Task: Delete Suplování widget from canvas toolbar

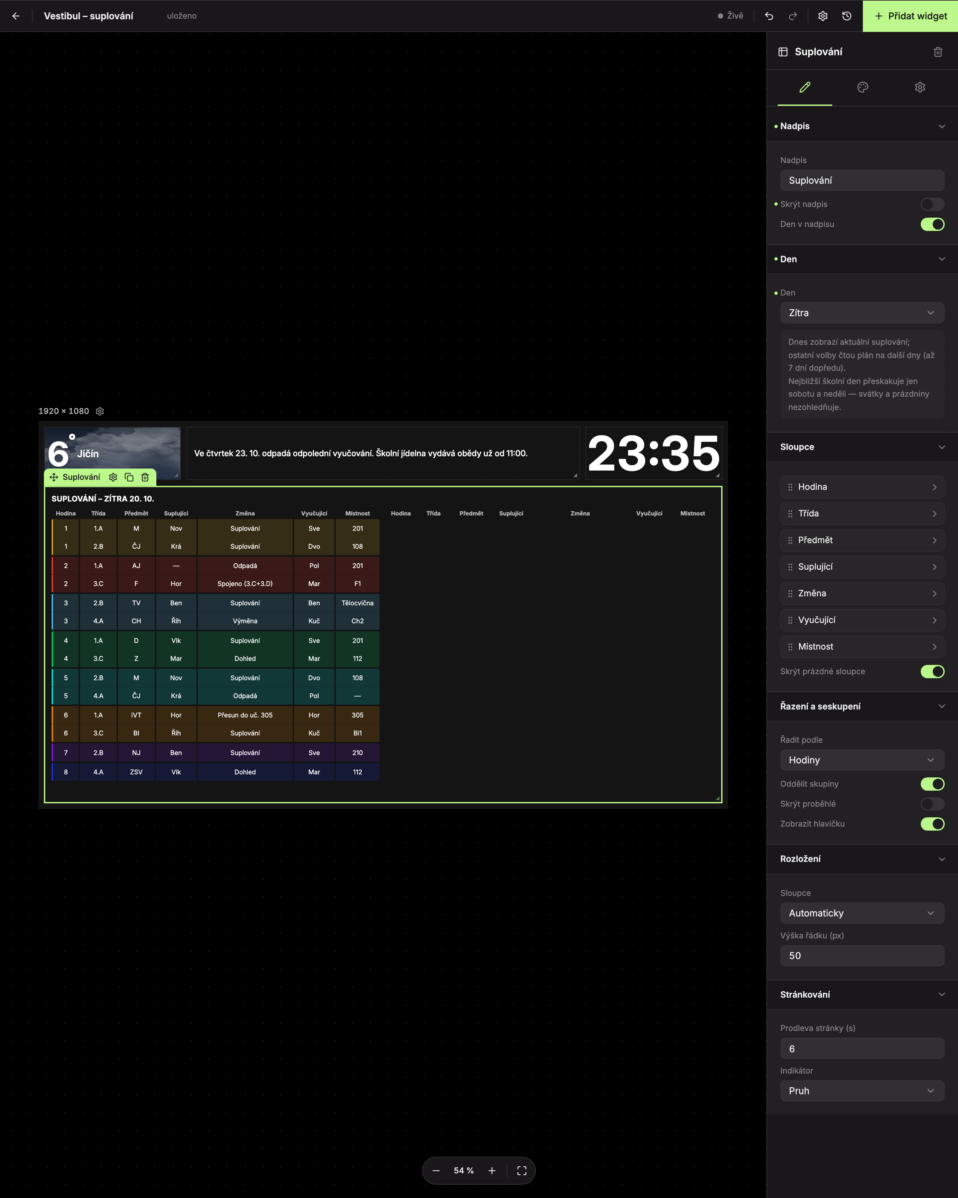Action: point(145,477)
